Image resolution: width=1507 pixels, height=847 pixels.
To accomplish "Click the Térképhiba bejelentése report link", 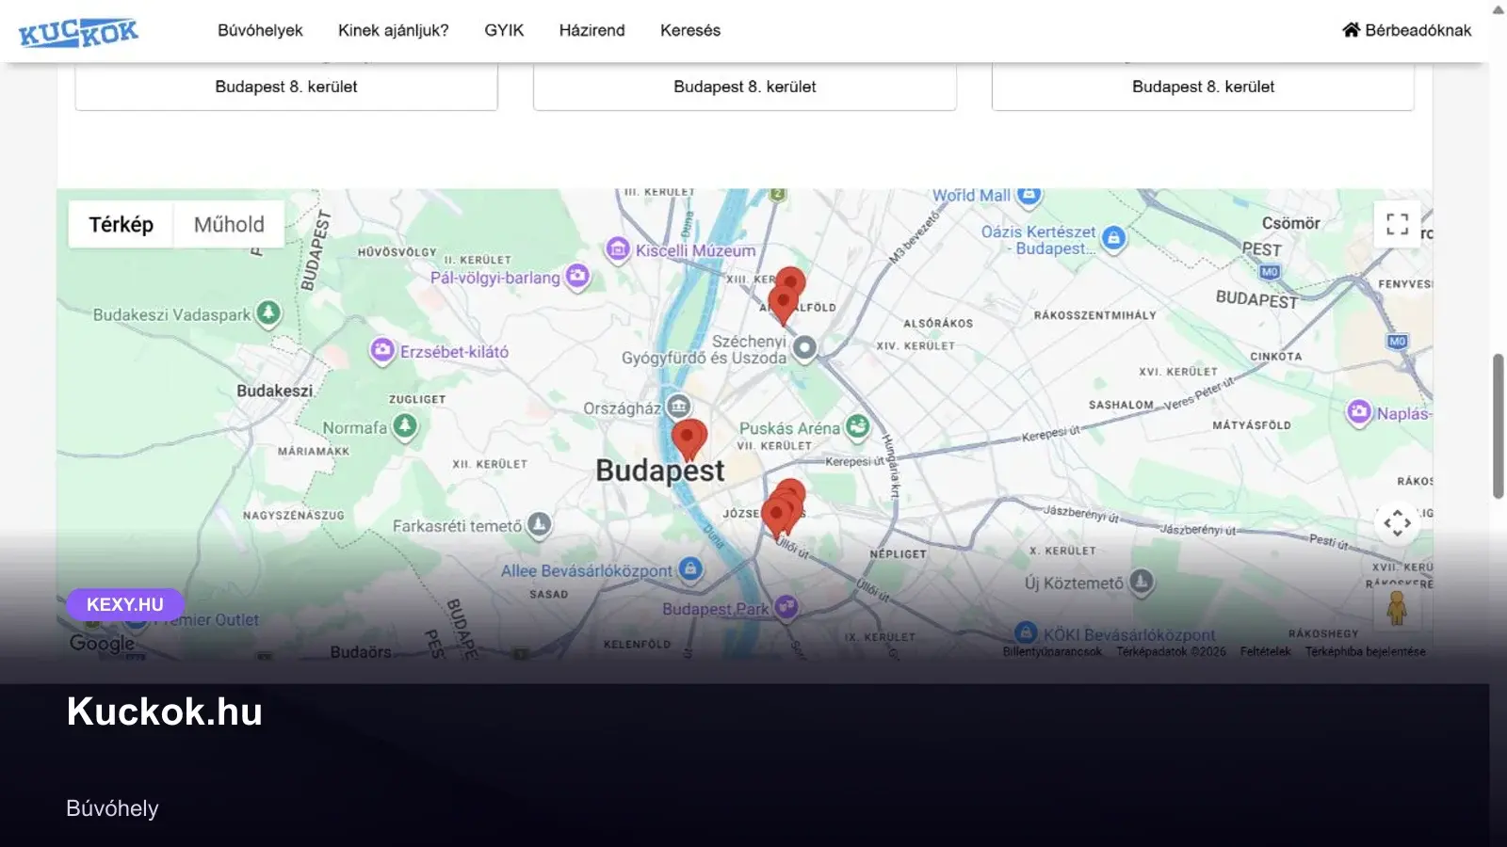I will (x=1365, y=651).
